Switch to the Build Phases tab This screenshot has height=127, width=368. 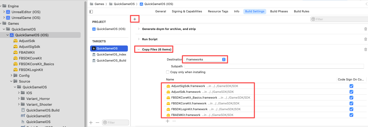click(x=279, y=12)
